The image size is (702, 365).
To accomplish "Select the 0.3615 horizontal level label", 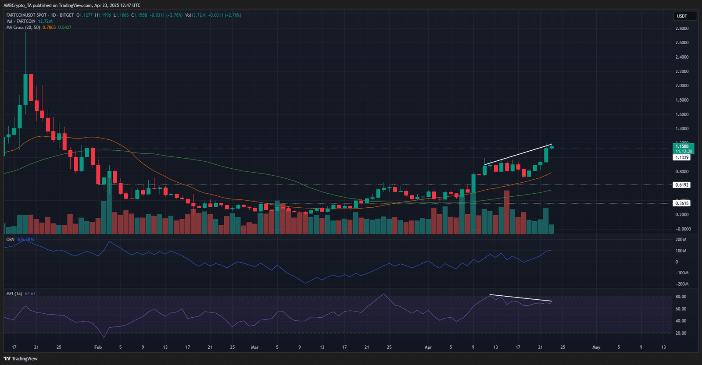I will click(x=681, y=203).
